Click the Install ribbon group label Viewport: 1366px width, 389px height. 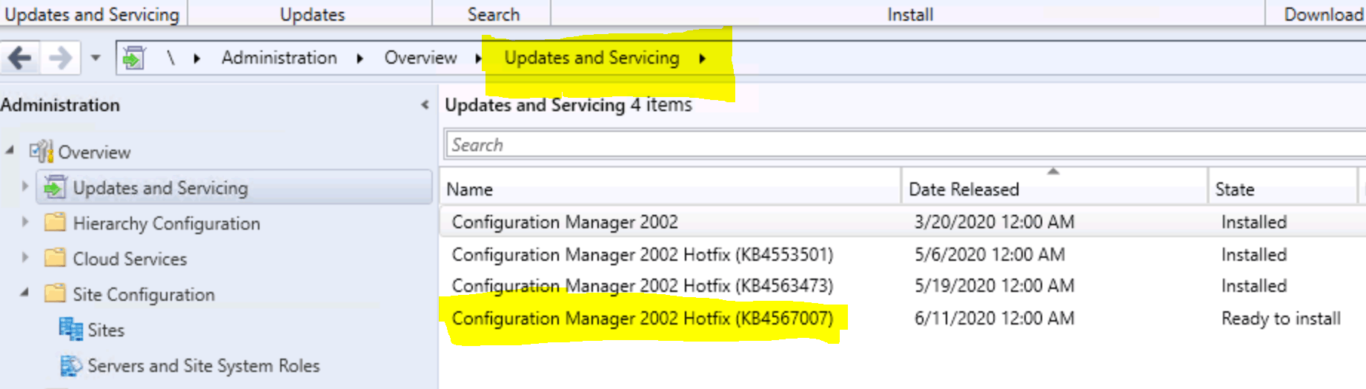coord(910,14)
